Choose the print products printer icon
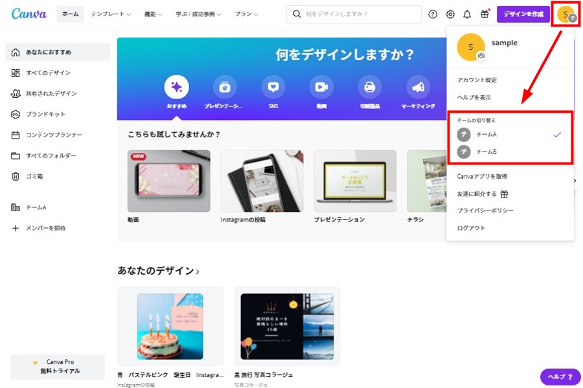This screenshot has height=388, width=583. [x=370, y=87]
